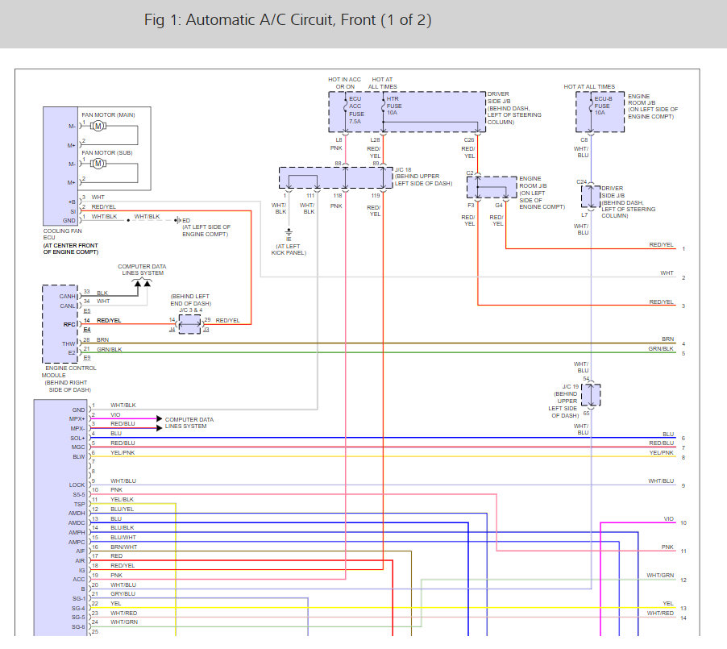Click the 'SG-1' pin label
Viewport: 727px width, 649px height.
(x=78, y=598)
